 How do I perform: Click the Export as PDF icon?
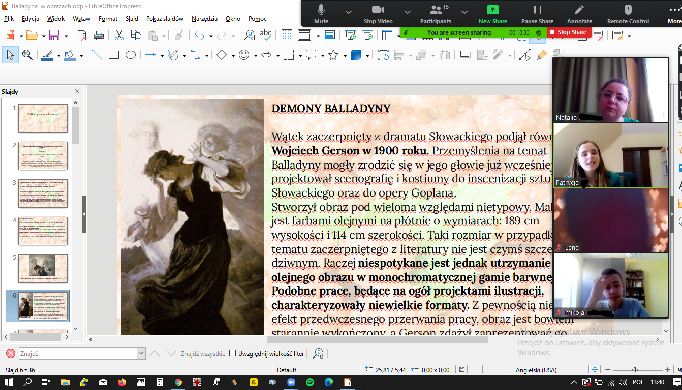click(x=82, y=35)
